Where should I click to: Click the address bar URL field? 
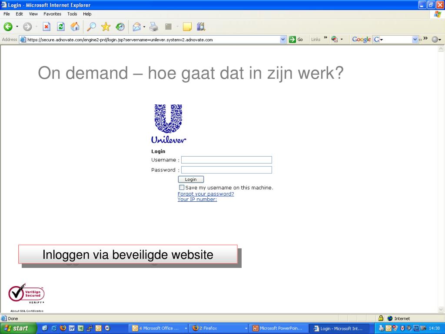click(x=153, y=40)
